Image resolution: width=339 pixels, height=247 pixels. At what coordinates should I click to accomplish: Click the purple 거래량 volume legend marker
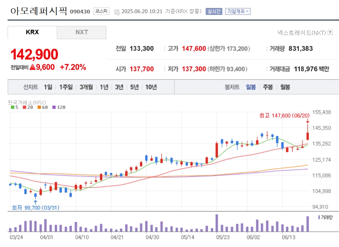click(319, 217)
